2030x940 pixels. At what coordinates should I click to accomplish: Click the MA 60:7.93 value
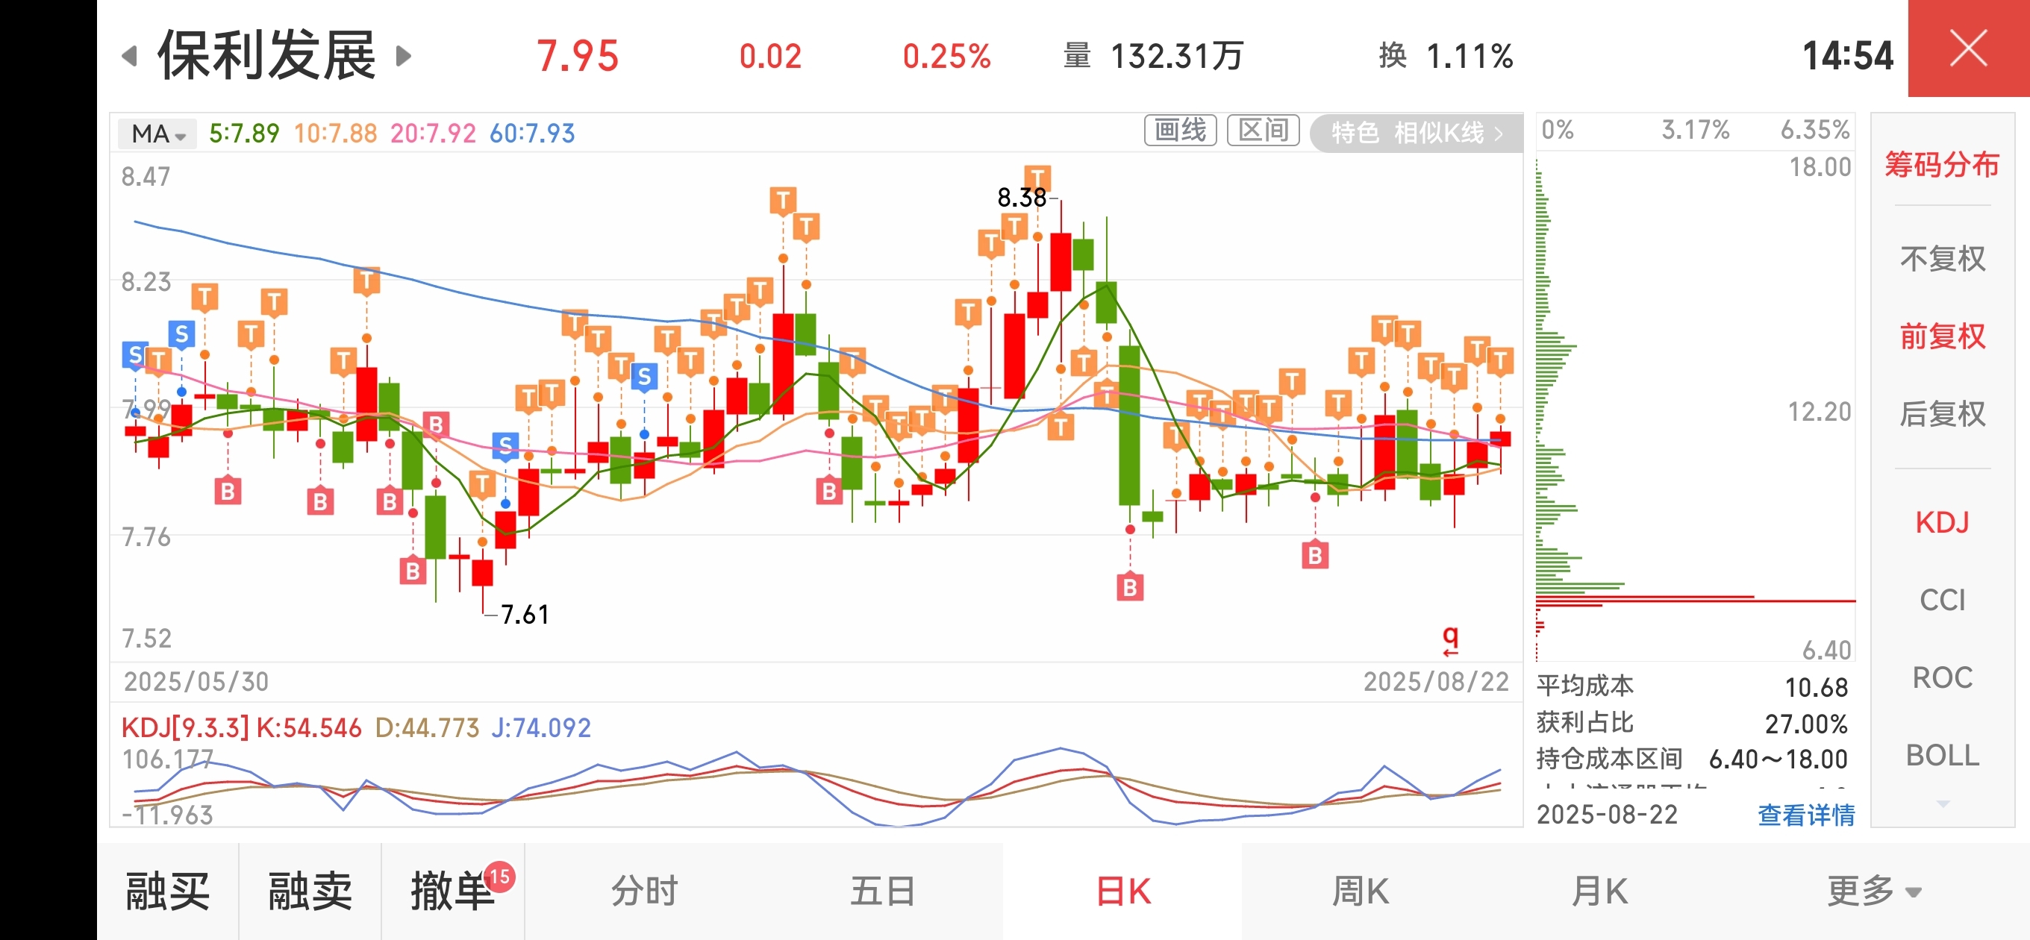532,133
